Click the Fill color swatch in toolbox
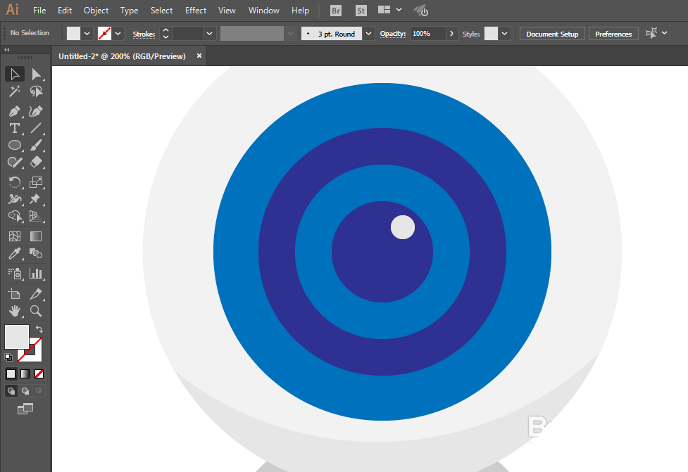 17,336
